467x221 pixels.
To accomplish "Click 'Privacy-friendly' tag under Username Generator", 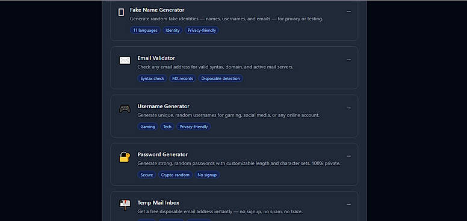I will 194,127.
